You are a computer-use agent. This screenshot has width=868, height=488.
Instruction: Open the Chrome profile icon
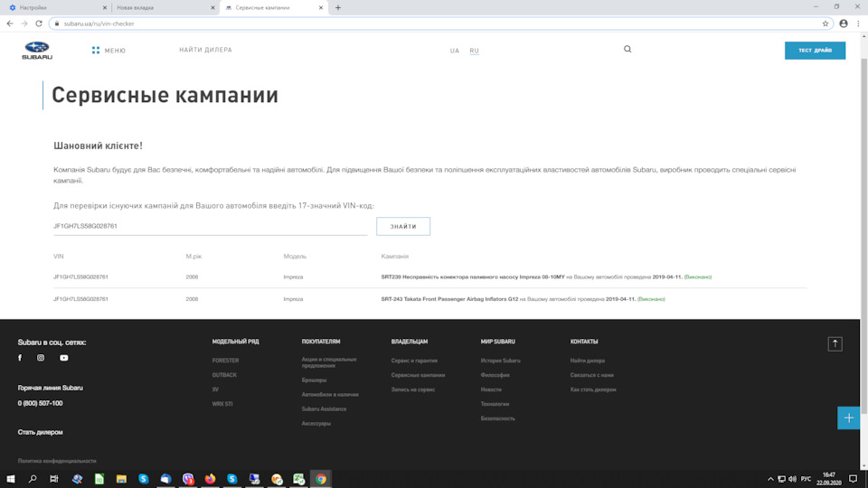pyautogui.click(x=843, y=23)
